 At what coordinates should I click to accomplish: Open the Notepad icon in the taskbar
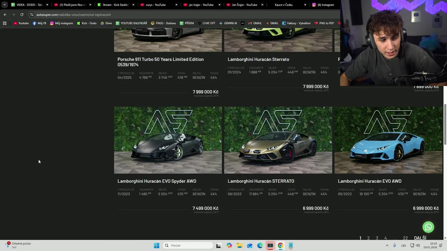(291, 245)
